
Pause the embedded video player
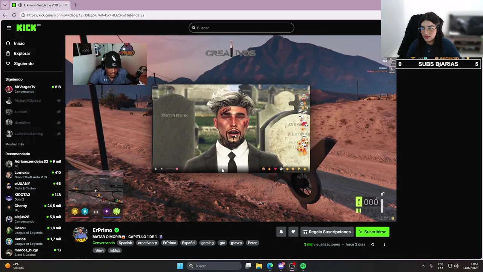156,169
